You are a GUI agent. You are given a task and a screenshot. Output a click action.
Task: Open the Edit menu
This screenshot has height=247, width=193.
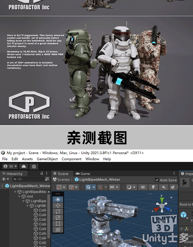(x=15, y=159)
